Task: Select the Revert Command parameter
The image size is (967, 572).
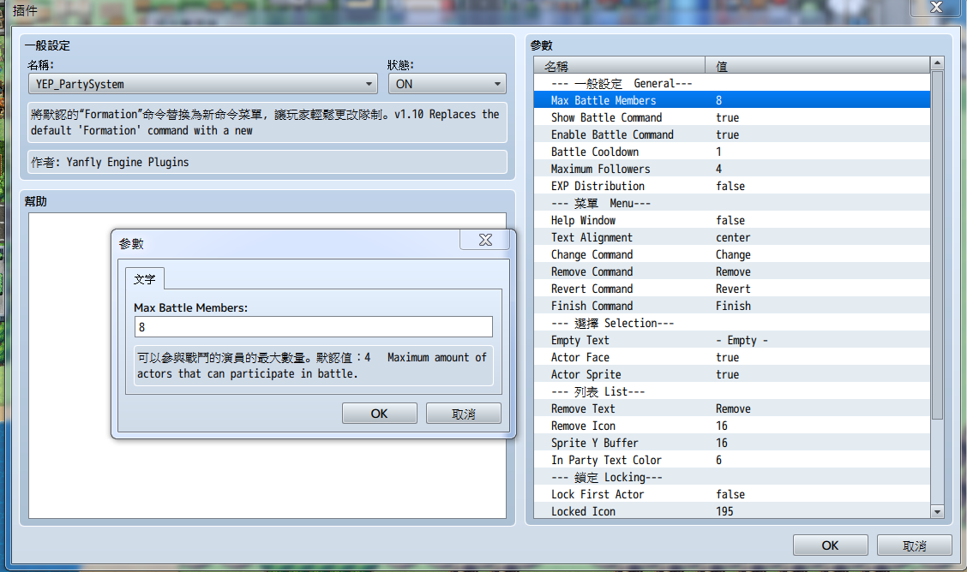Action: 732,289
